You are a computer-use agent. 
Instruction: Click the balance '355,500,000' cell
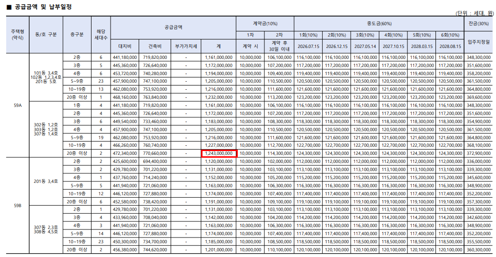coord(478,242)
